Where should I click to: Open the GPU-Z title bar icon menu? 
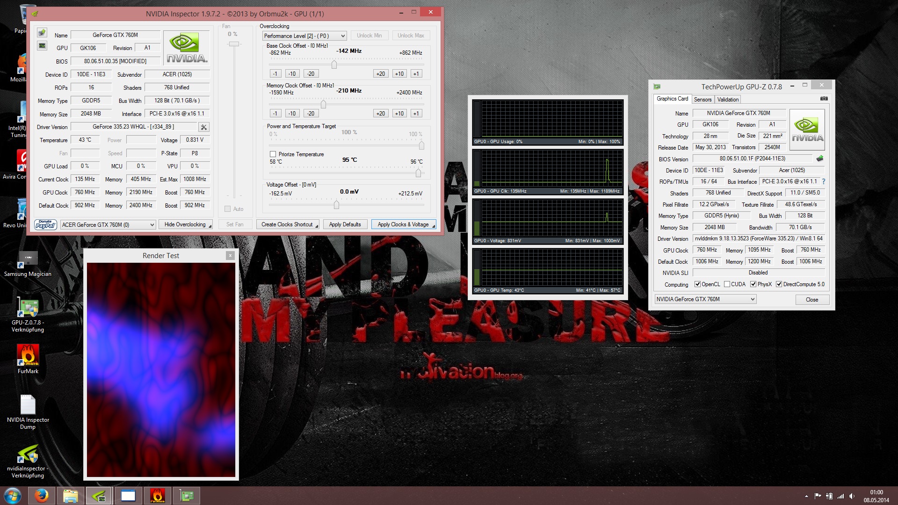(x=657, y=87)
